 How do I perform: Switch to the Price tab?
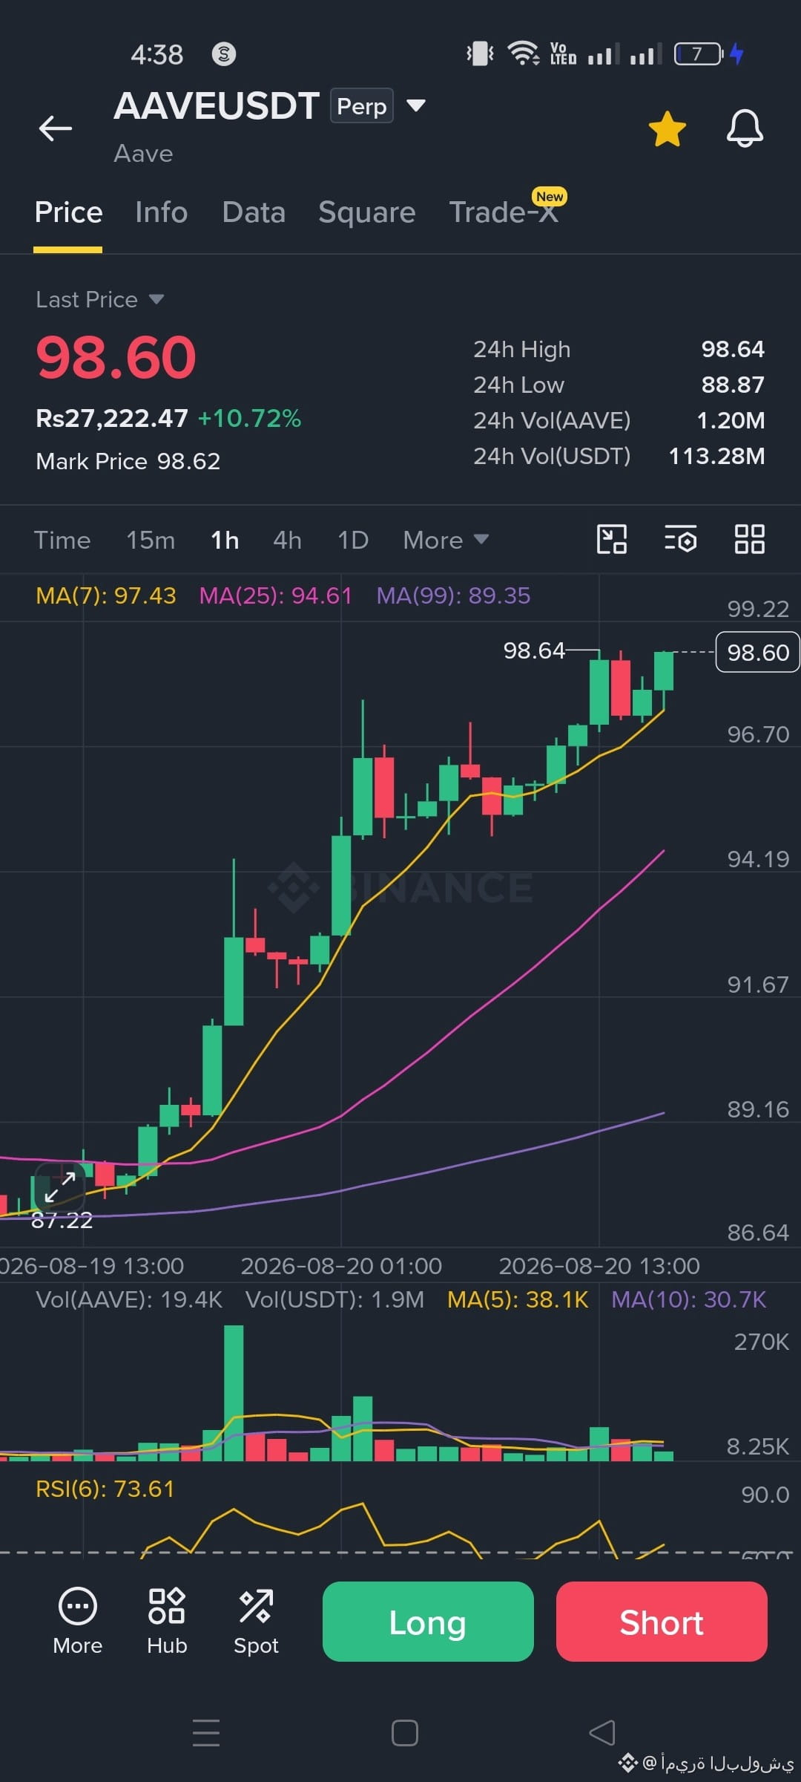click(68, 212)
